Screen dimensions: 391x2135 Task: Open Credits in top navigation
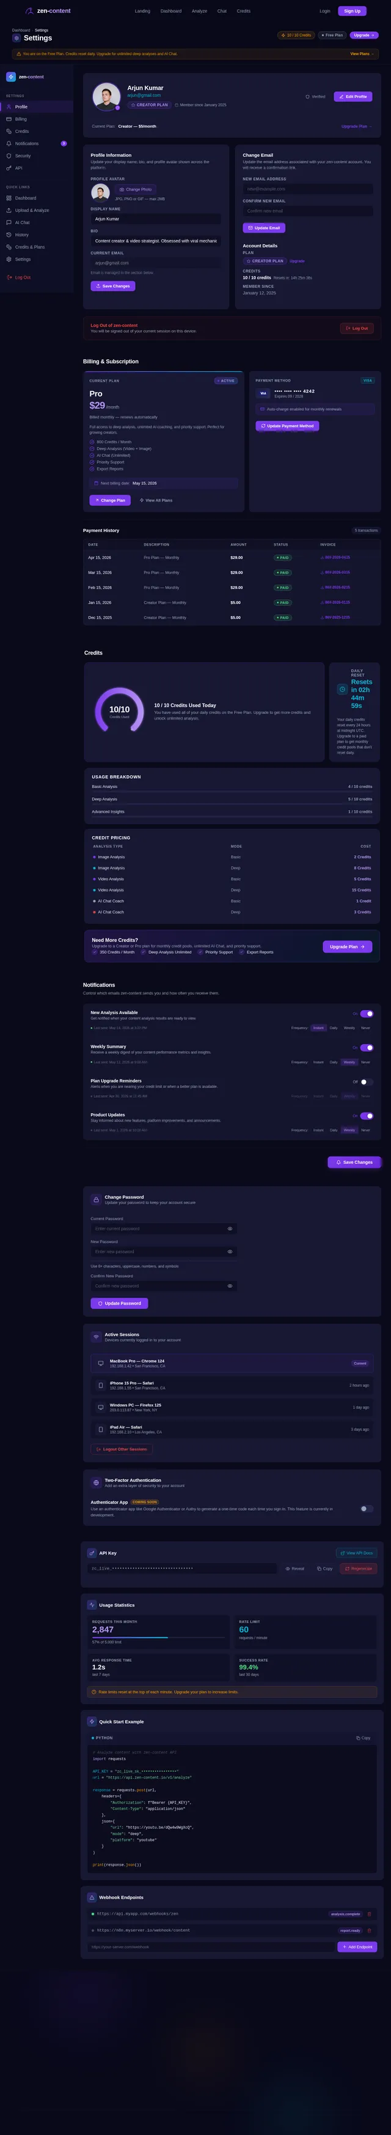[244, 11]
